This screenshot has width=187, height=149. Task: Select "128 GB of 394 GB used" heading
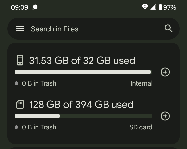tap(81, 105)
